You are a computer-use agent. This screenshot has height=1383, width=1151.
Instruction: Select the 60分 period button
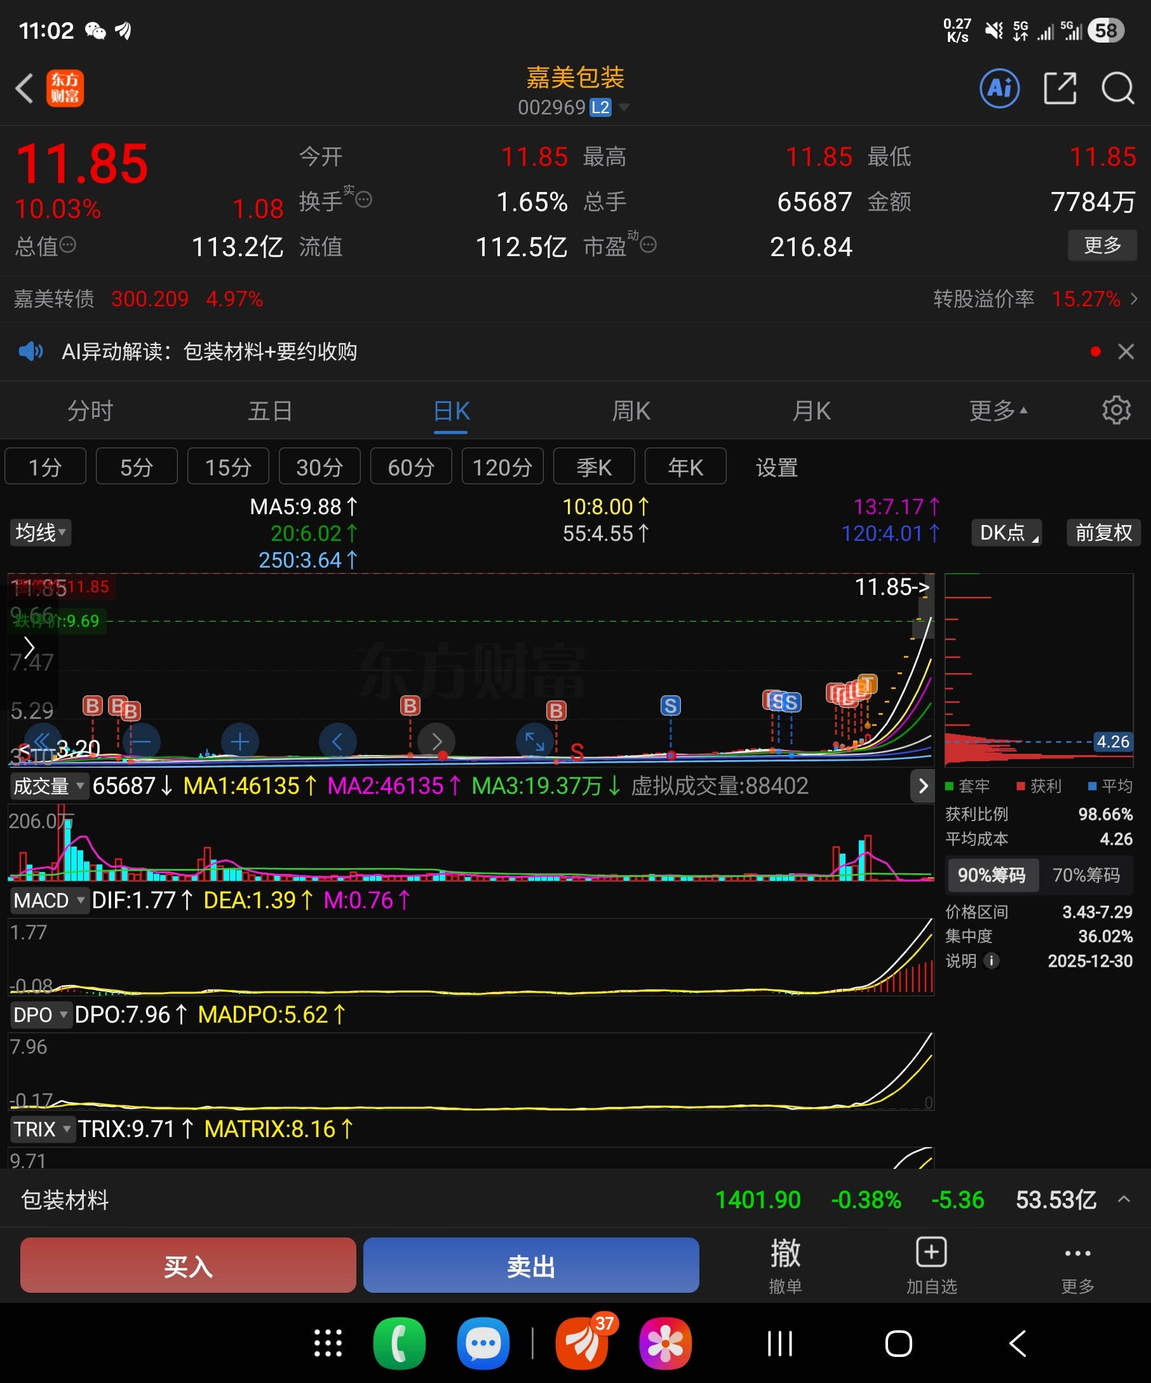coord(412,467)
